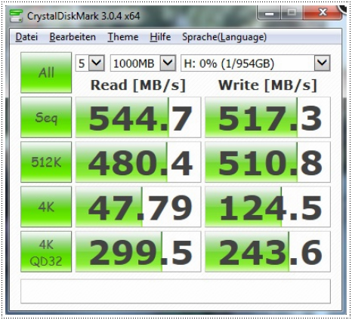This screenshot has width=352, height=320.
Task: Open the Theme menu
Action: 123,37
